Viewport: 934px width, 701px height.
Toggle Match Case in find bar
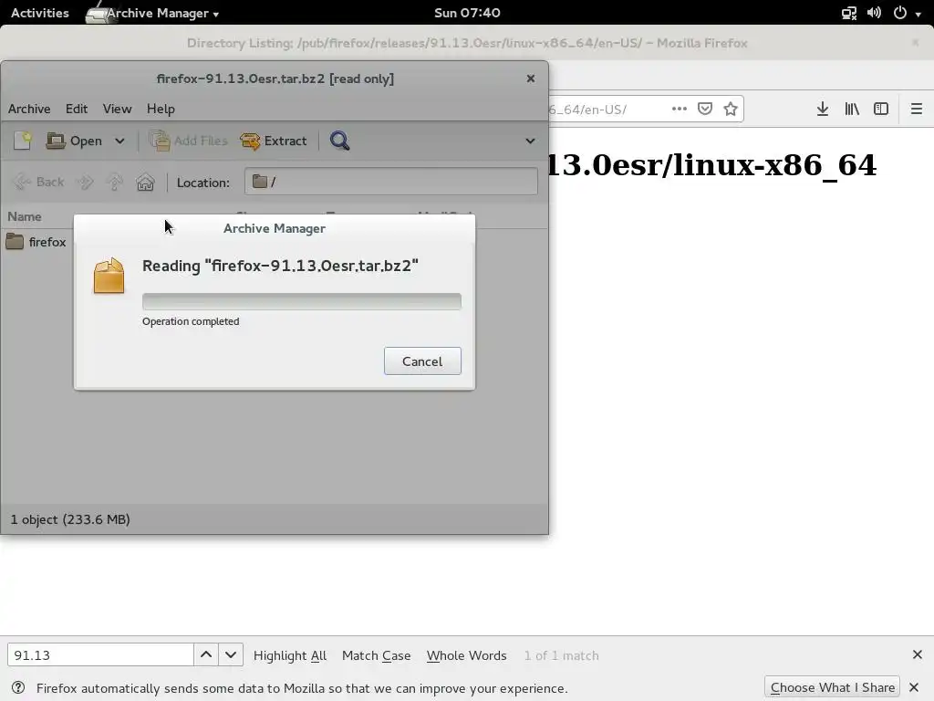click(x=377, y=655)
